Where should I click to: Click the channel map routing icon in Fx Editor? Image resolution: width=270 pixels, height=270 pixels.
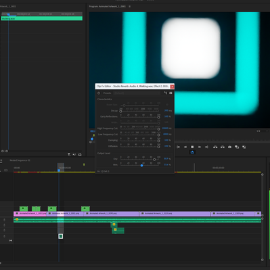pos(166,93)
